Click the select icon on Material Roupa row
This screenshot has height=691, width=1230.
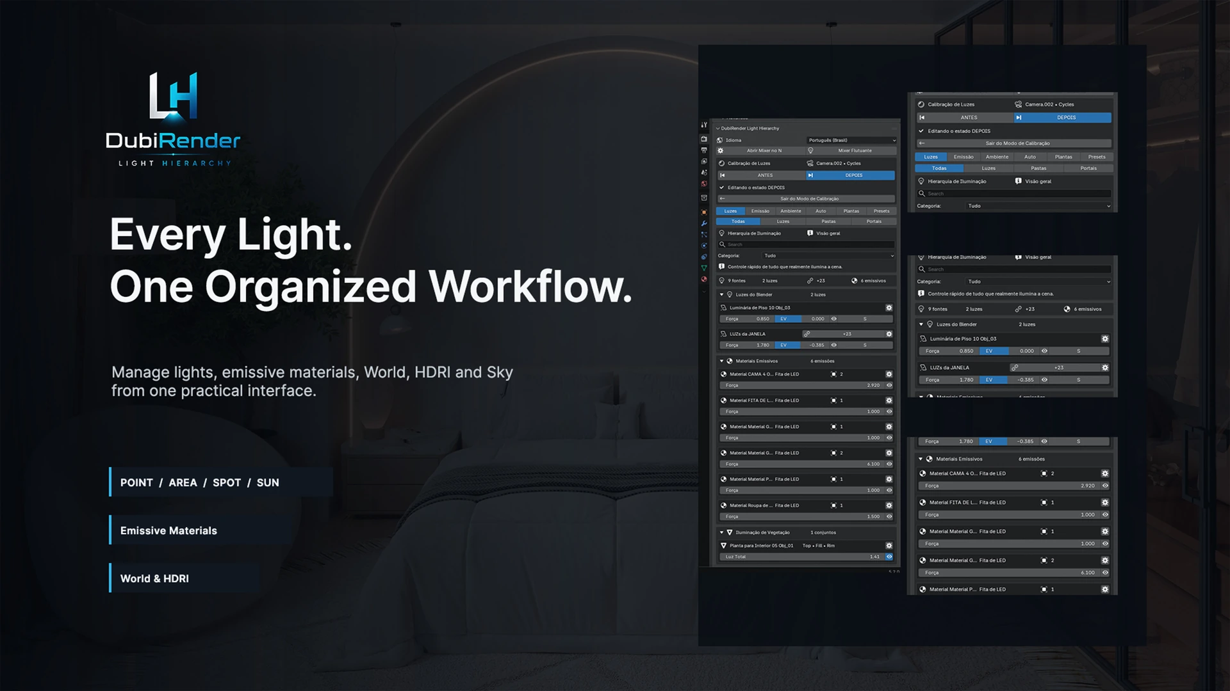pyautogui.click(x=833, y=505)
